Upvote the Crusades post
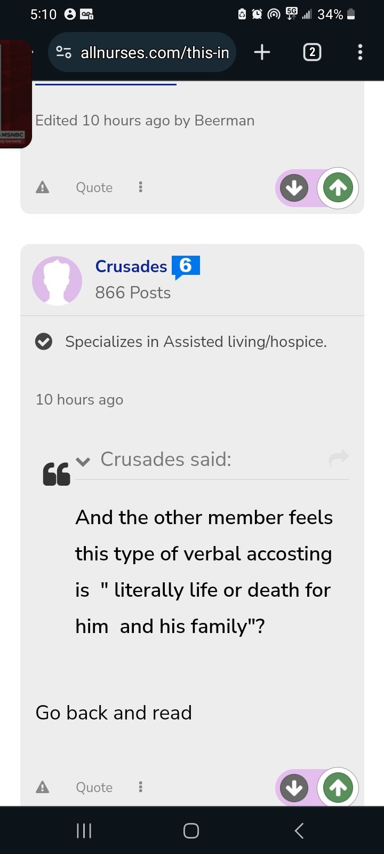 coord(338,787)
